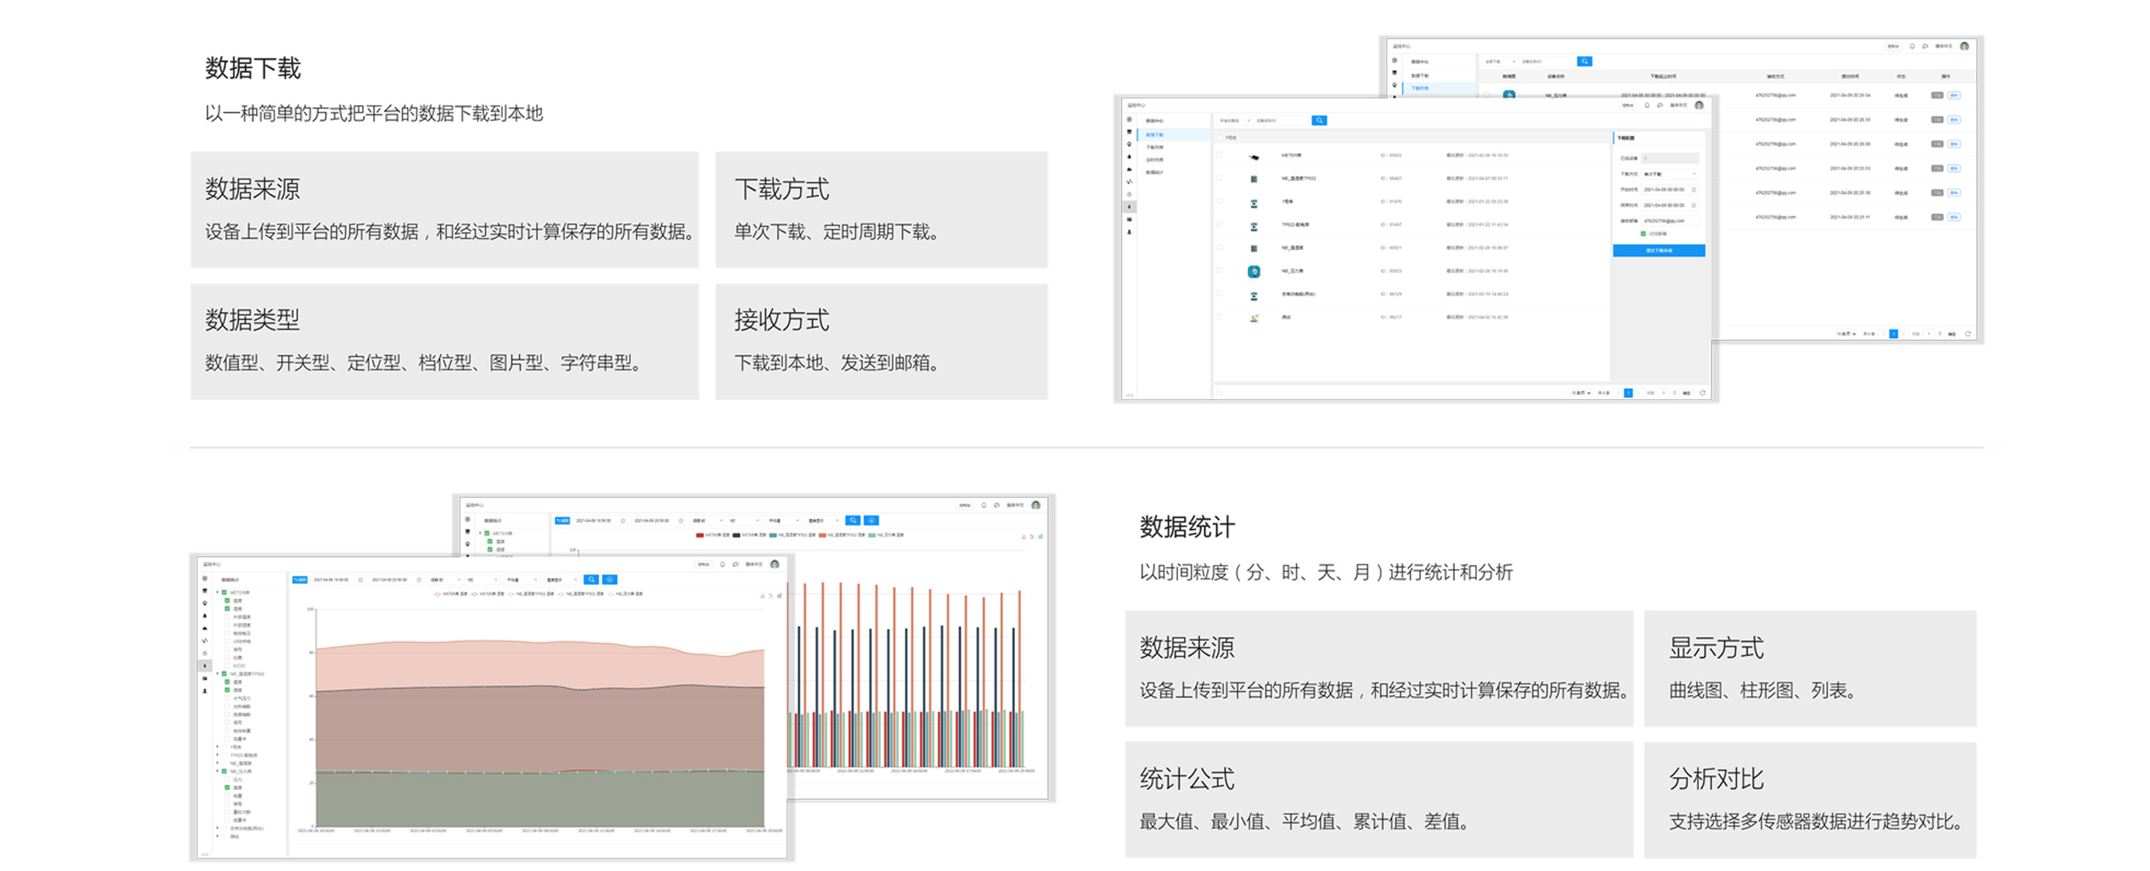Click bell icon in front download window header

tap(1647, 106)
